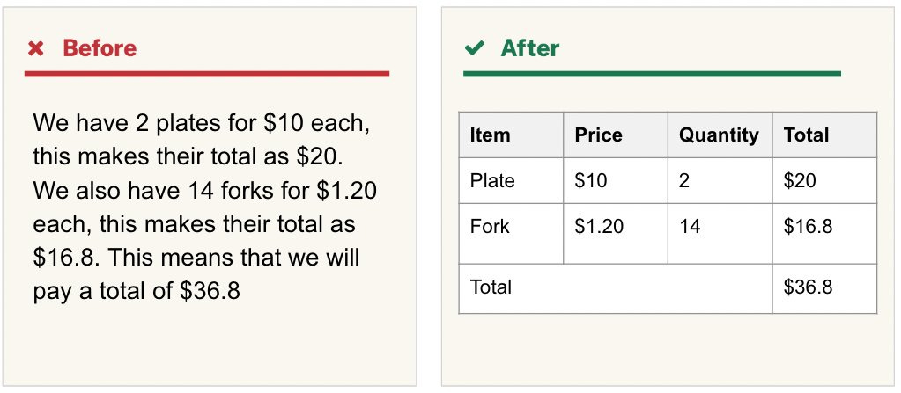Viewport: 901px width, 393px height.
Task: Click the Fork quantity cell showing 14
Action: coord(720,234)
